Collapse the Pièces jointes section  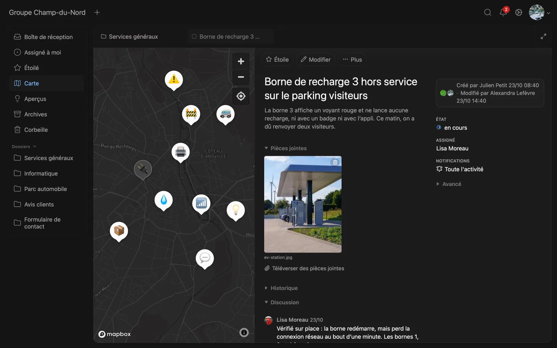pos(285,148)
